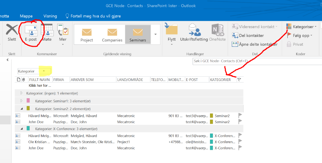322x163 pixels.
Task: Toggle follow-up flag for first Seminar2 contact
Action: (240, 116)
